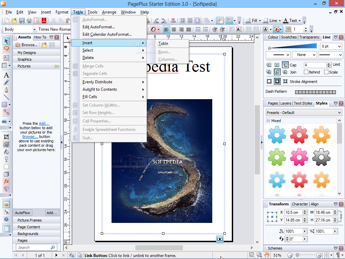Click the Help question mark icon
Image resolution: width=345 pixels, height=259 pixels.
pos(6,219)
